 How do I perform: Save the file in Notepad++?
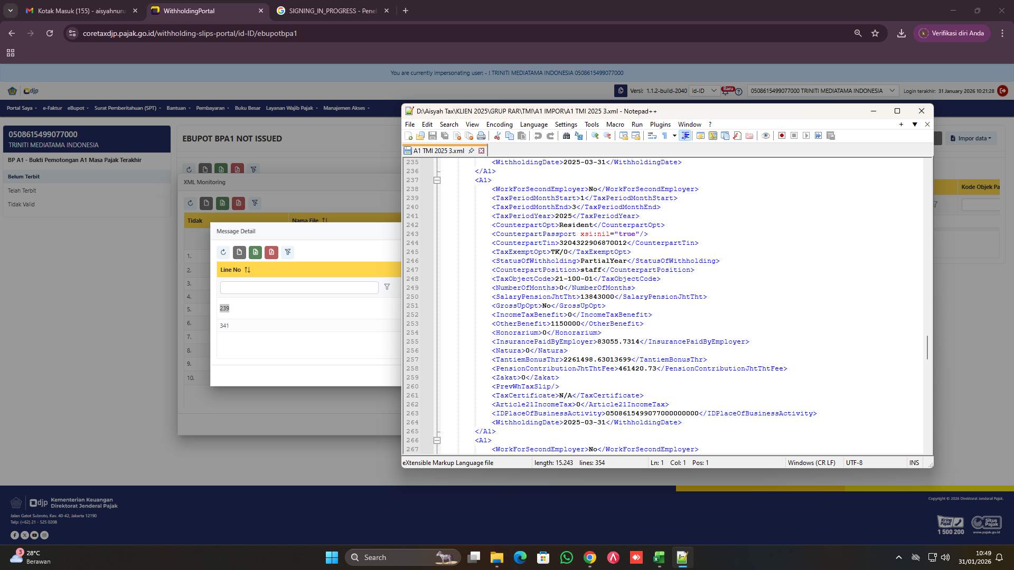pyautogui.click(x=433, y=136)
